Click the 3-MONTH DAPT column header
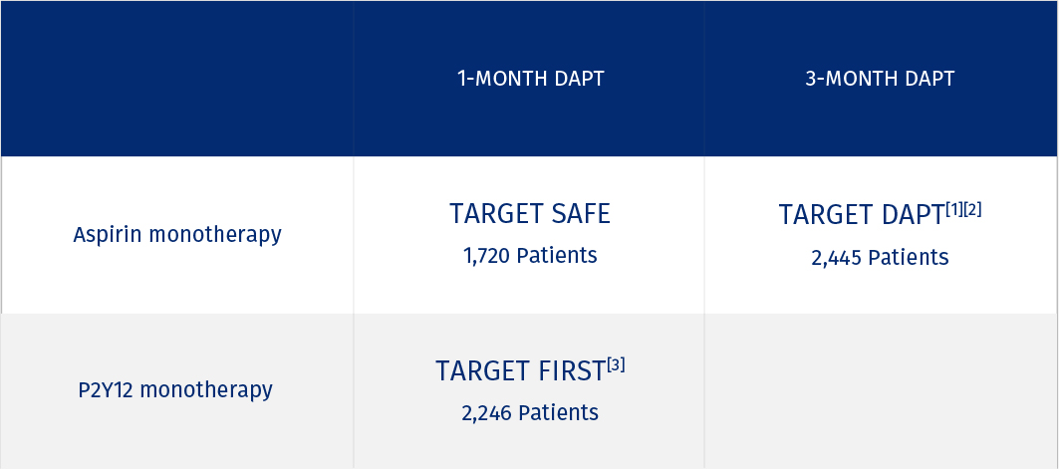 (x=880, y=80)
